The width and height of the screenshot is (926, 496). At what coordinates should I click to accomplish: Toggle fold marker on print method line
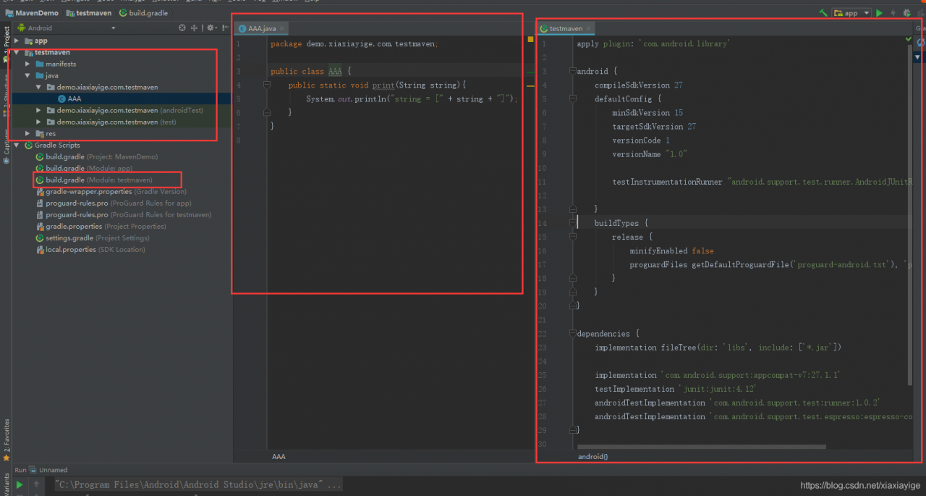[x=266, y=85]
